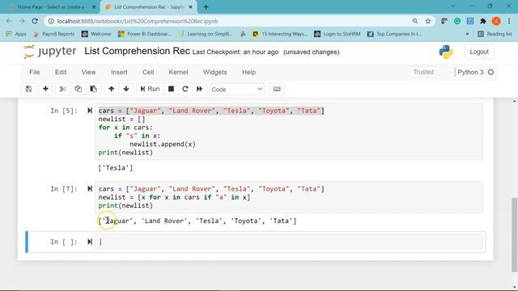Switch to the Home Page browser tab

tap(49, 7)
